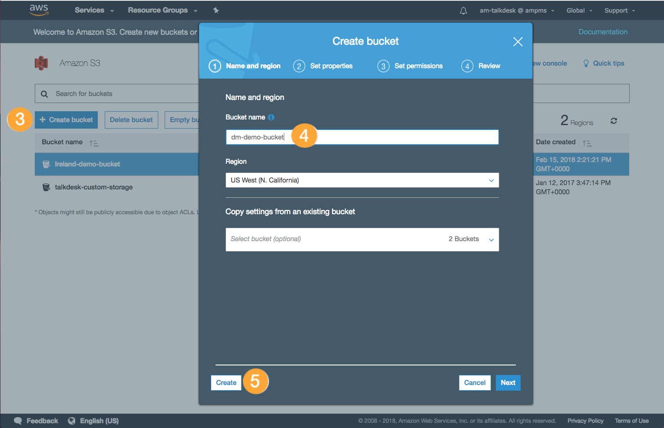664x428 pixels.
Task: Expand the am-talkdesk @ ampms account menu
Action: point(517,10)
